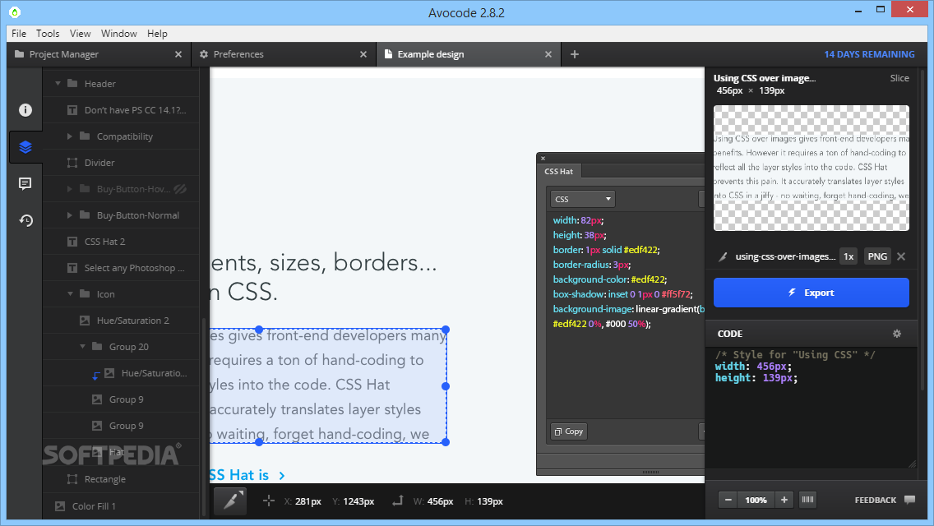Click the Hue/Saturation 2 layer image icon
Viewport: 934px width, 526px height.
(x=85, y=321)
